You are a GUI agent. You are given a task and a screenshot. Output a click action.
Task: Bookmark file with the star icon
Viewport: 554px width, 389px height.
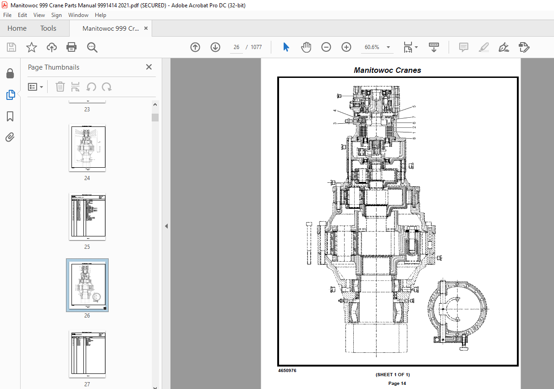tap(32, 47)
